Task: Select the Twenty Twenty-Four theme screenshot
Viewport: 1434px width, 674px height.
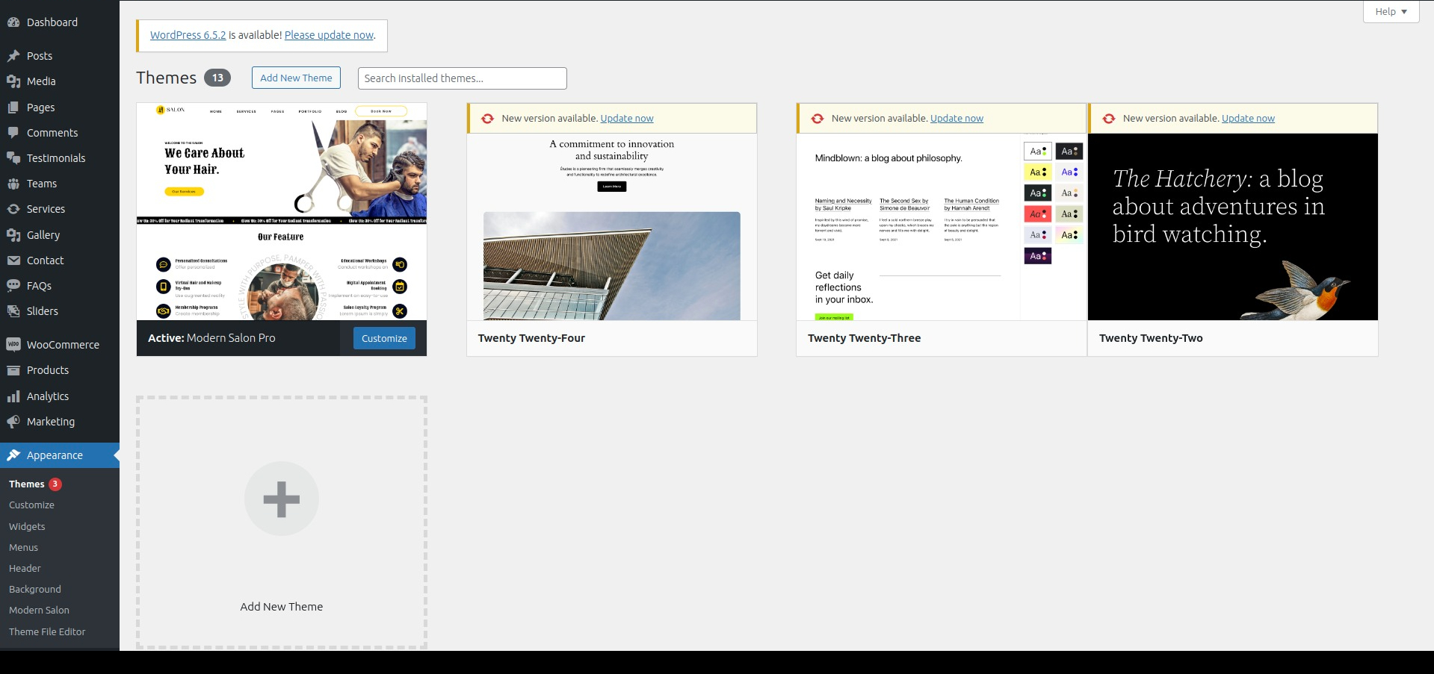Action: (x=612, y=227)
